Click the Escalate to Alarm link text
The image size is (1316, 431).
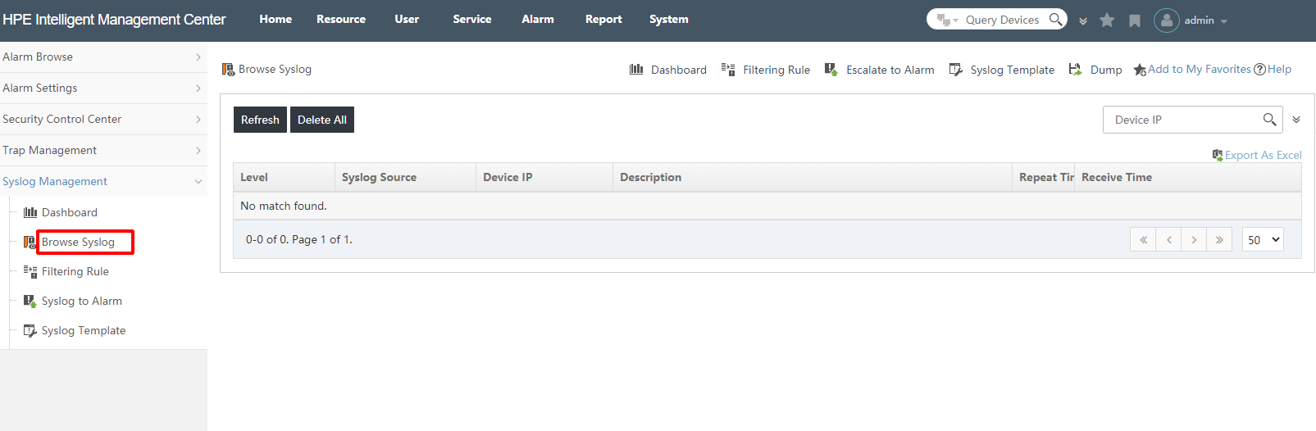[x=890, y=70]
